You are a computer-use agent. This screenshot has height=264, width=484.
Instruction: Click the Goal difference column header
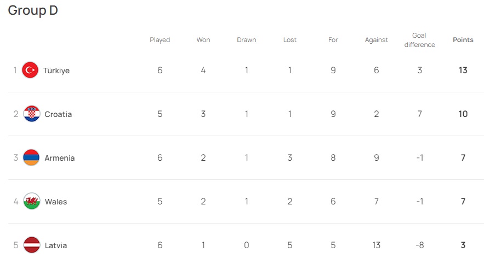coord(419,40)
